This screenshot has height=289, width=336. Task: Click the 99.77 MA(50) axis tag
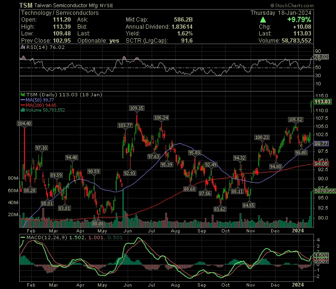[321, 143]
